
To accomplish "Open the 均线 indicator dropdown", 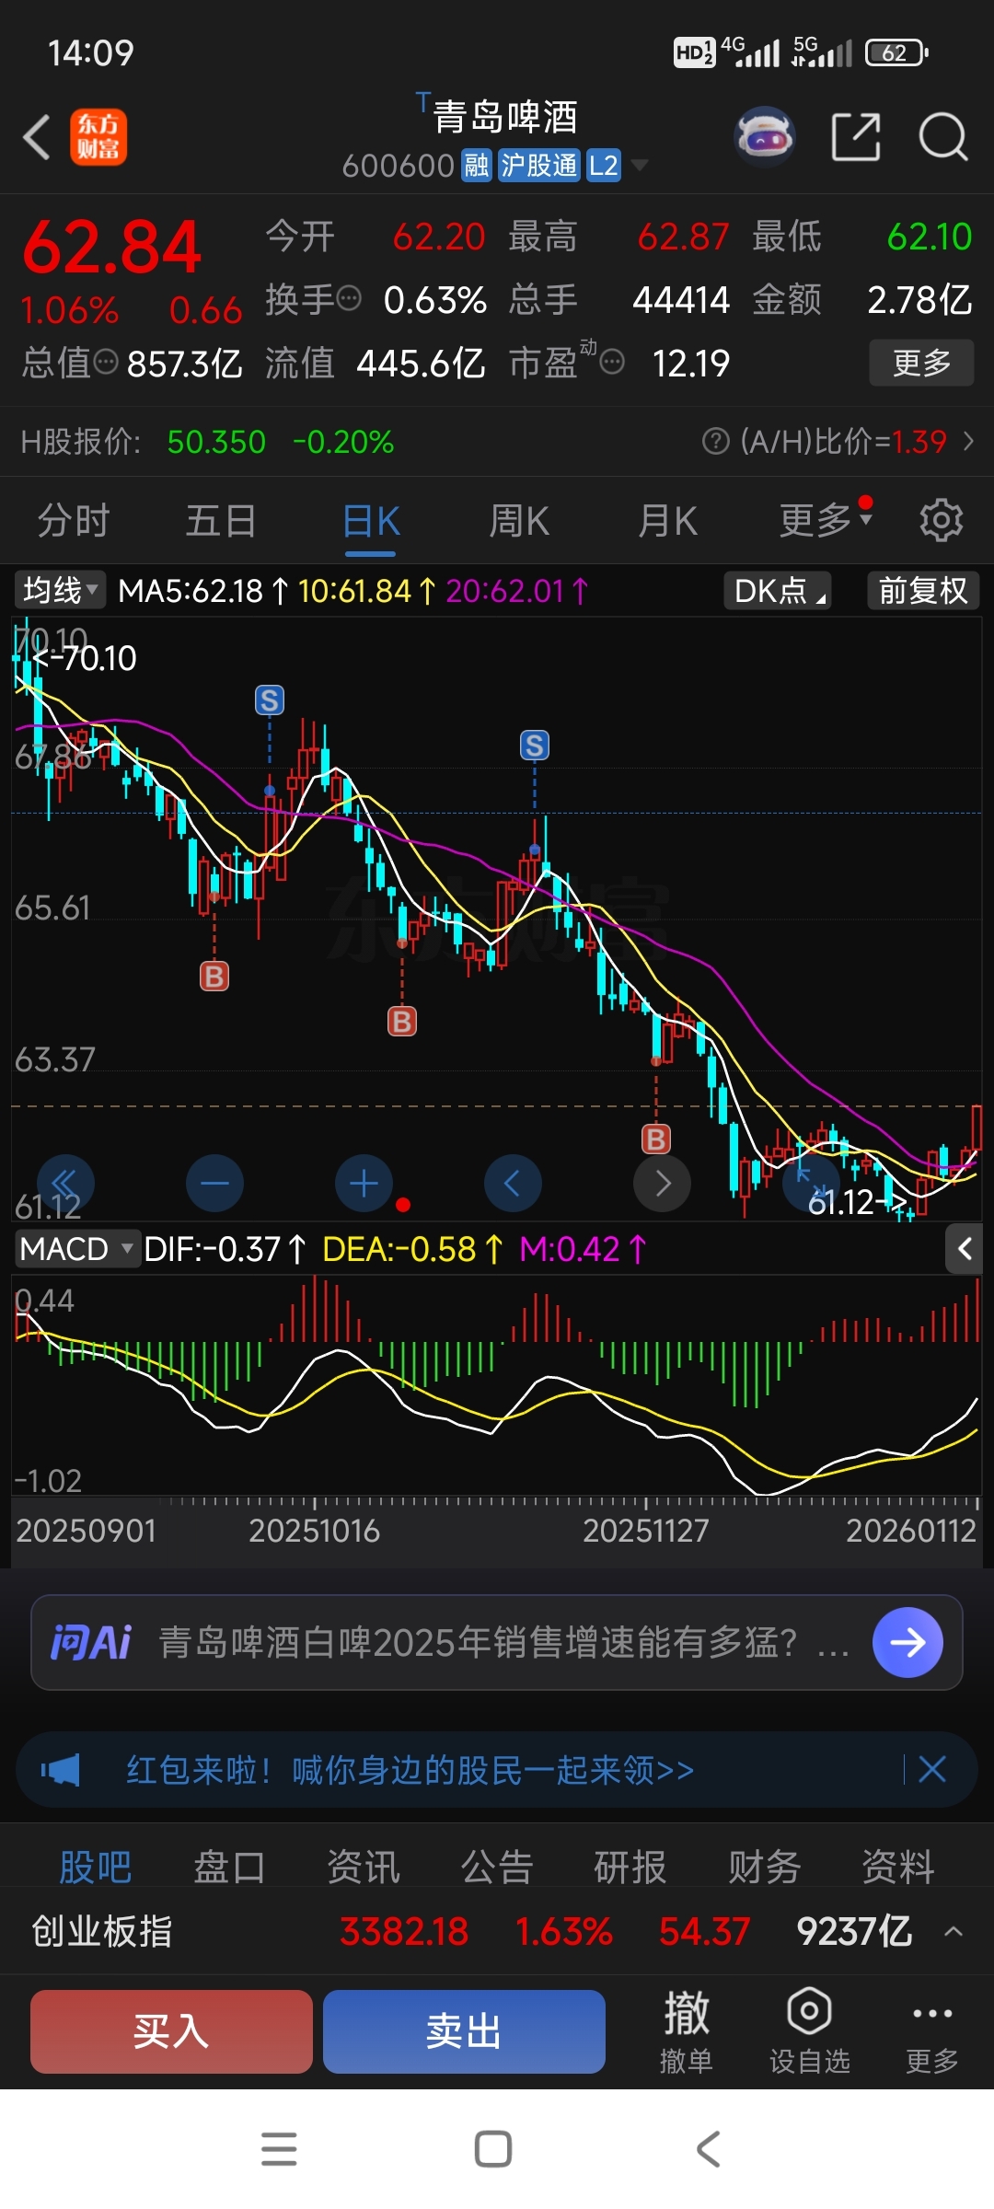I will pos(61,590).
